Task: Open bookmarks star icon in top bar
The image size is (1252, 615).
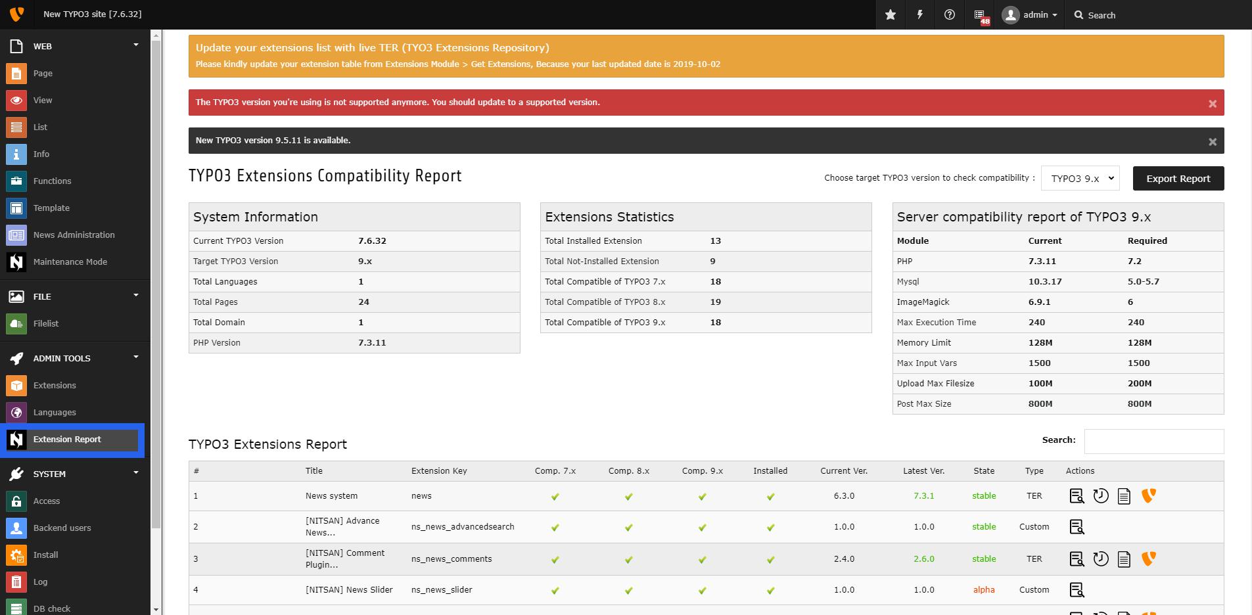Action: 891,14
